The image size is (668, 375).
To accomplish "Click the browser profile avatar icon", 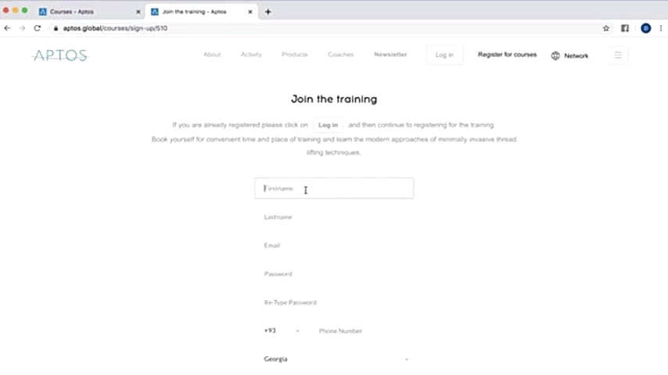I will coord(645,28).
